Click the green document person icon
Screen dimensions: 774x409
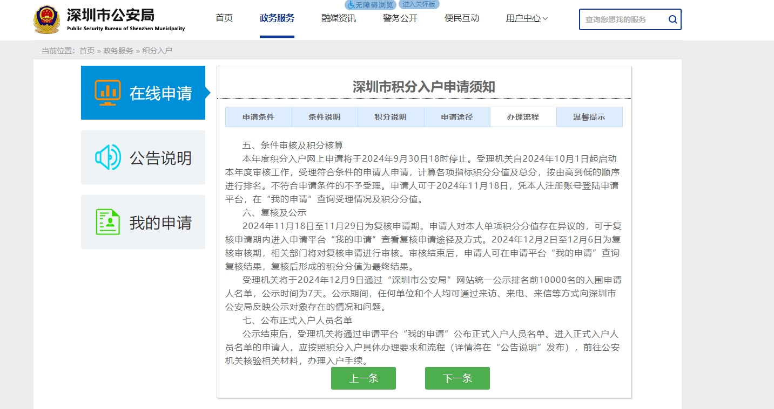point(108,222)
